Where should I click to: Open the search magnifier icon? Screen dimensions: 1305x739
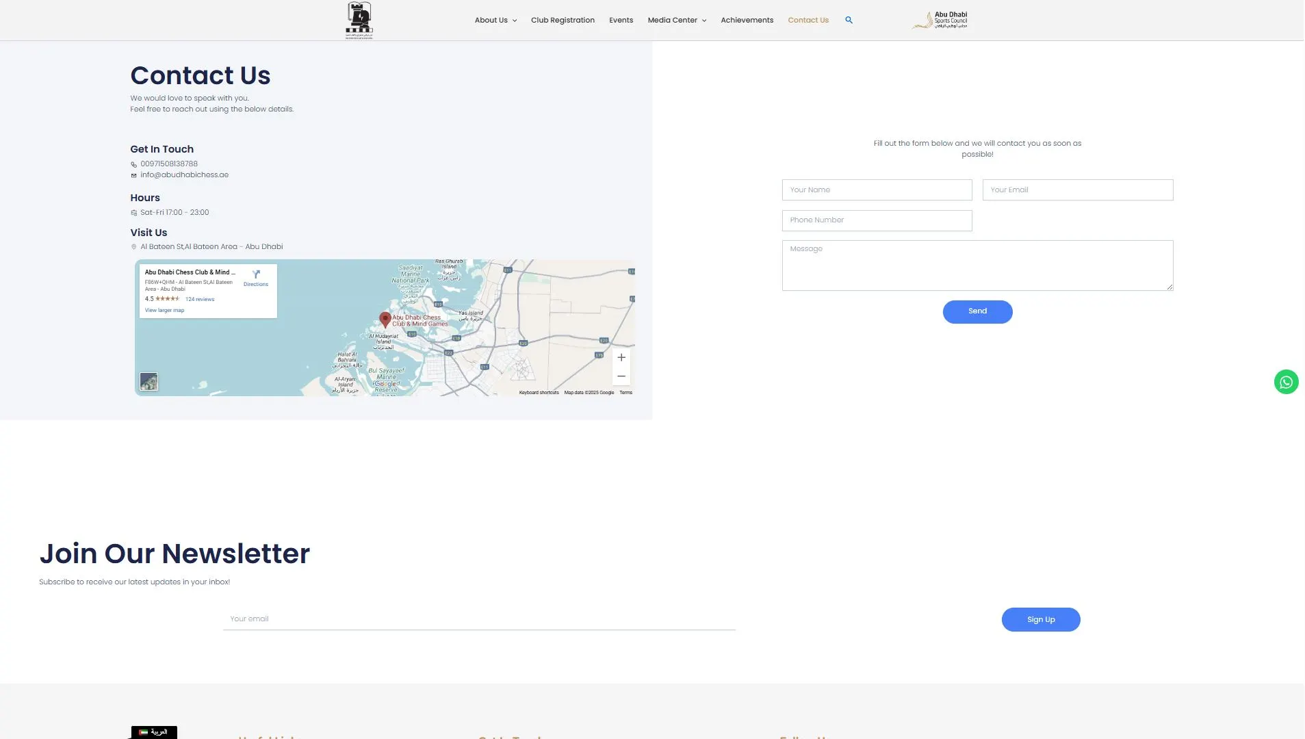(x=849, y=20)
